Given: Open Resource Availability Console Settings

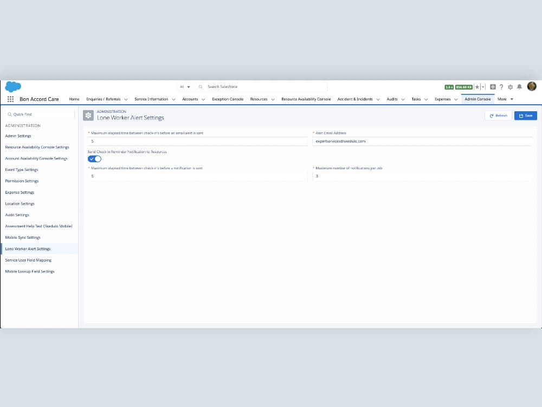Looking at the screenshot, I should point(37,147).
